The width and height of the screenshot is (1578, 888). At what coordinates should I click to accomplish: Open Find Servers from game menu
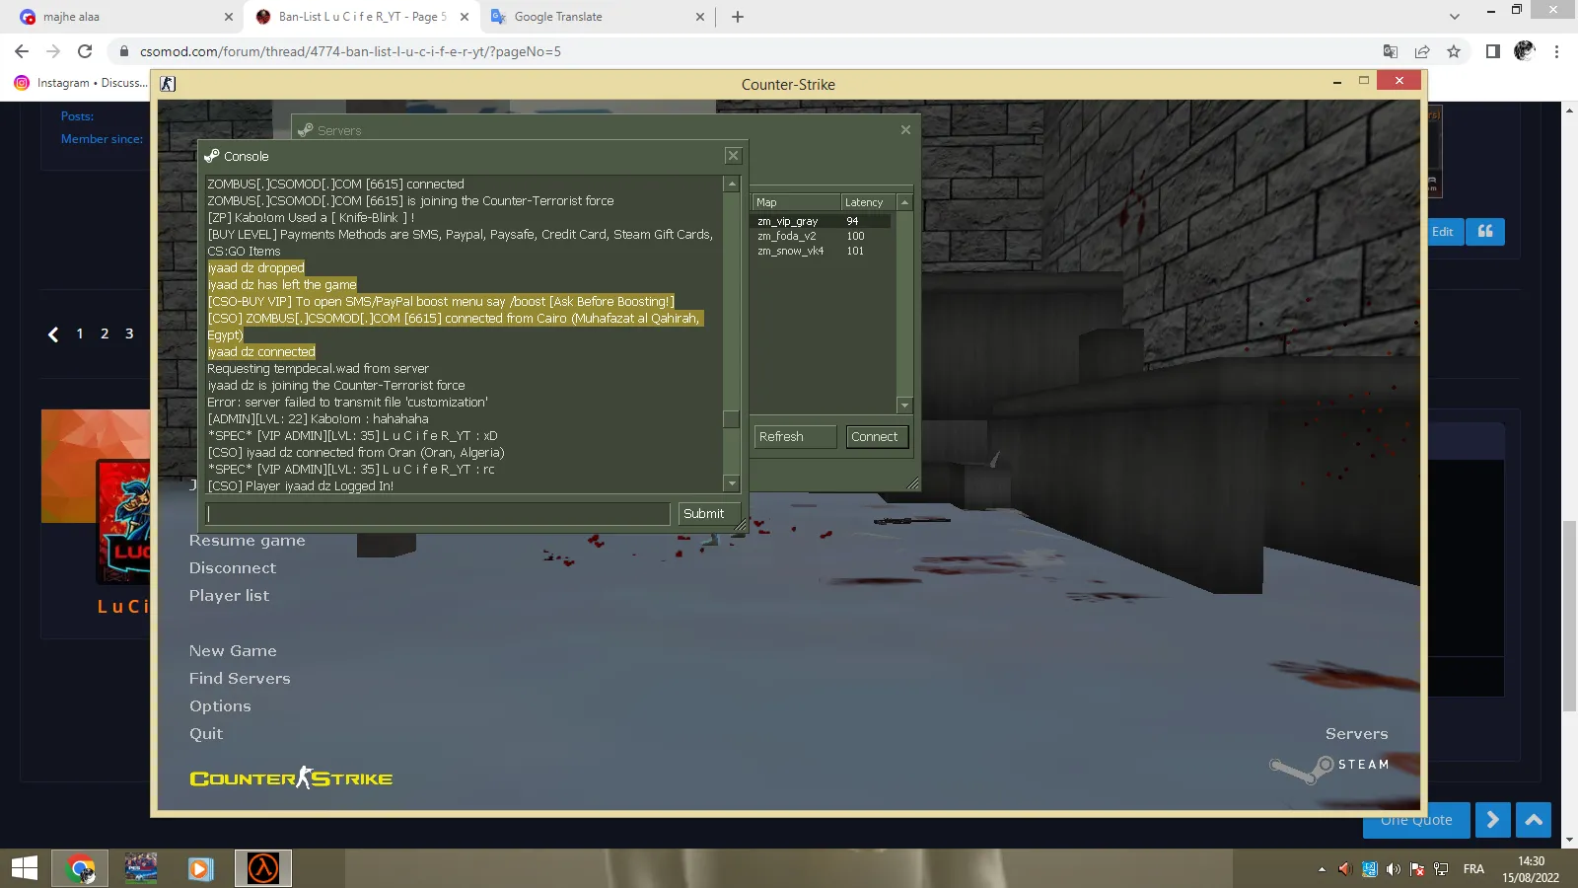pyautogui.click(x=240, y=679)
